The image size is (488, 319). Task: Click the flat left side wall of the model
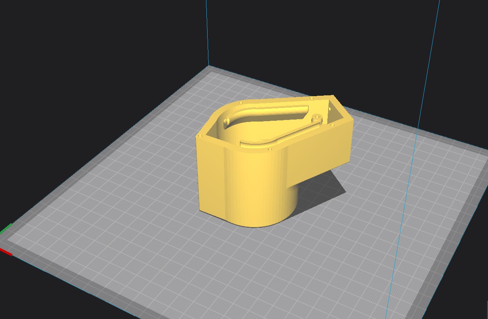(211, 175)
